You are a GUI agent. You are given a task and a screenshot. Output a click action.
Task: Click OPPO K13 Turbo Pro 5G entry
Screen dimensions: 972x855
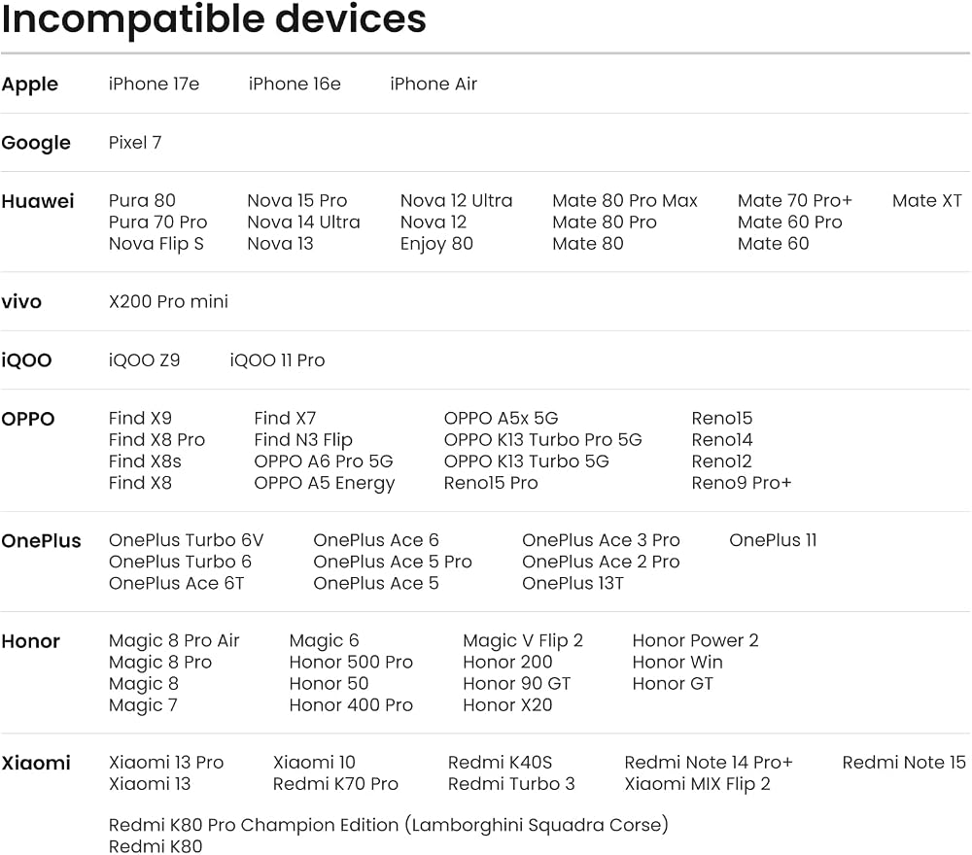(x=542, y=440)
